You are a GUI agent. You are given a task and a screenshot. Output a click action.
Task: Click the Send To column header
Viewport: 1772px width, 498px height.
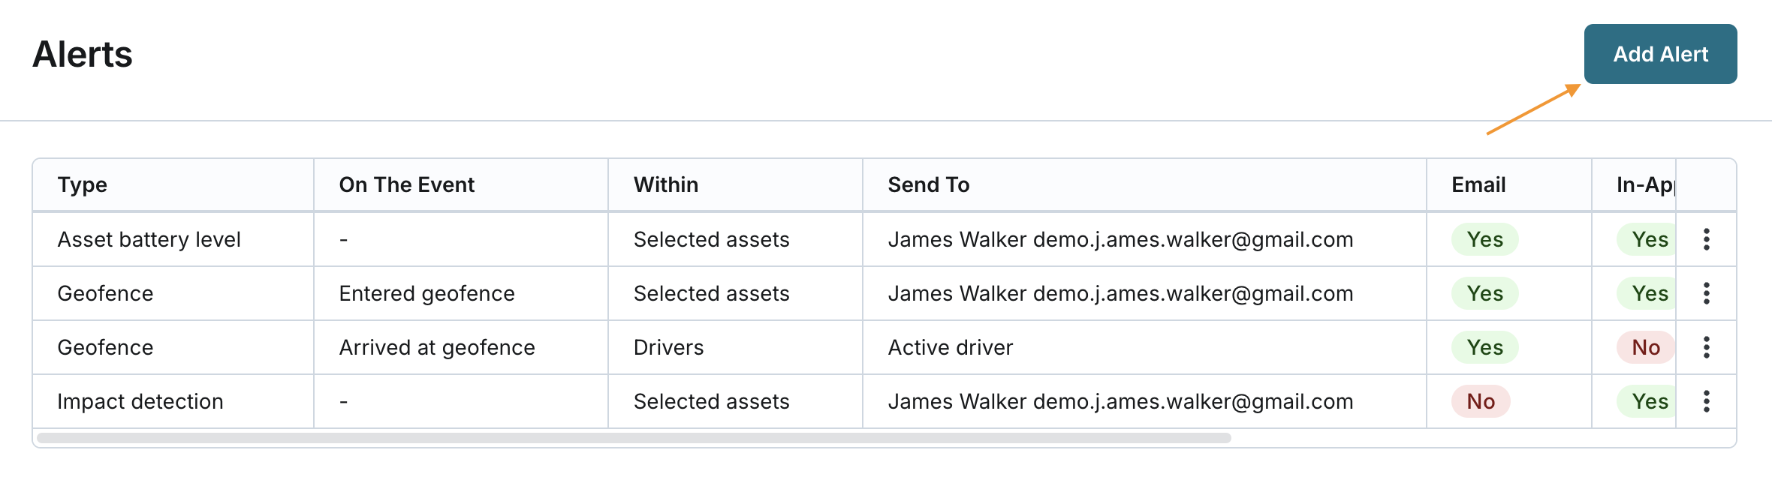pos(928,185)
